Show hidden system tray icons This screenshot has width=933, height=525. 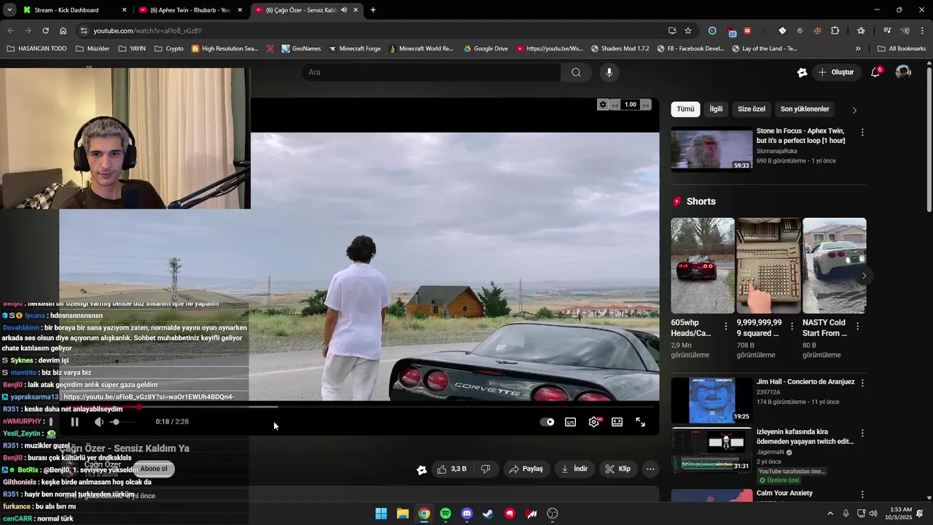(829, 513)
